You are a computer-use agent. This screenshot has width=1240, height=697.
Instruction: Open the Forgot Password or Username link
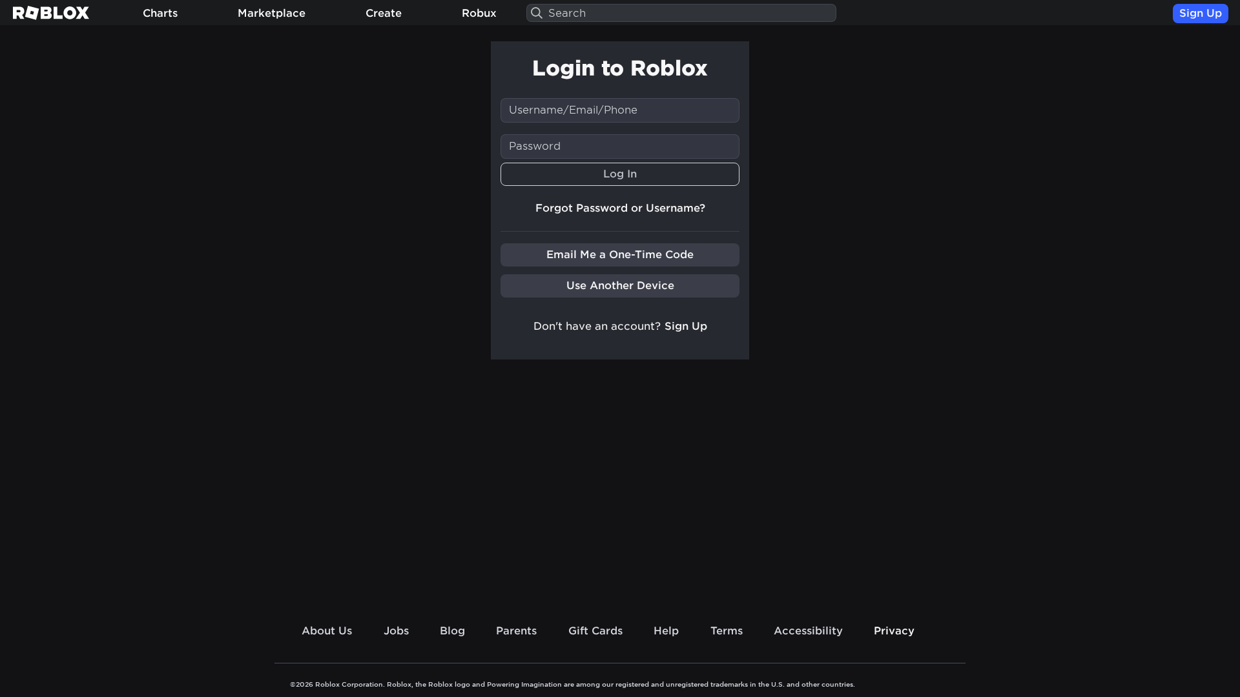pyautogui.click(x=619, y=208)
